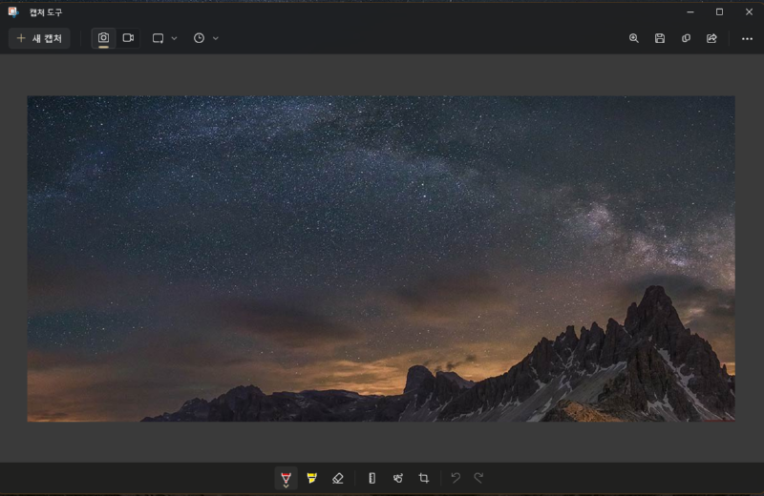Select the red ballpoint pen tool
Image resolution: width=764 pixels, height=496 pixels.
click(x=286, y=476)
